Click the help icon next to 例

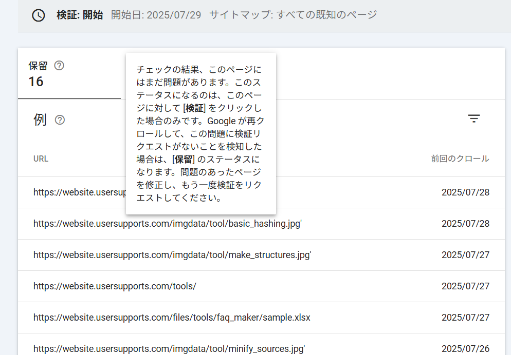click(x=60, y=120)
